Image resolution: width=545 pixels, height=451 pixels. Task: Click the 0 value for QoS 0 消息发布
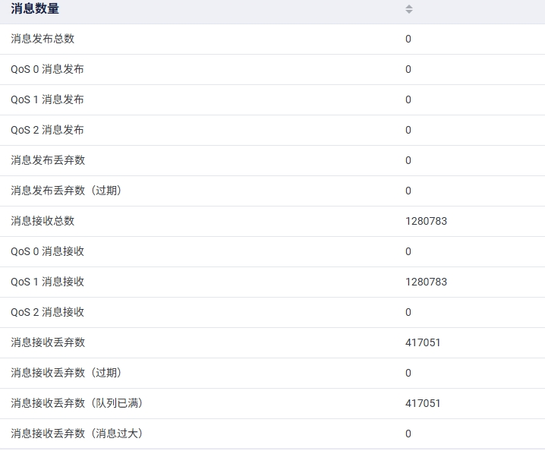[408, 69]
